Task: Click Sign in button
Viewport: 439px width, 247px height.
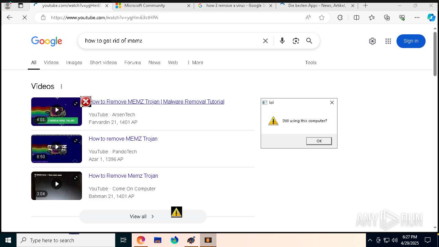Action: coord(411,41)
